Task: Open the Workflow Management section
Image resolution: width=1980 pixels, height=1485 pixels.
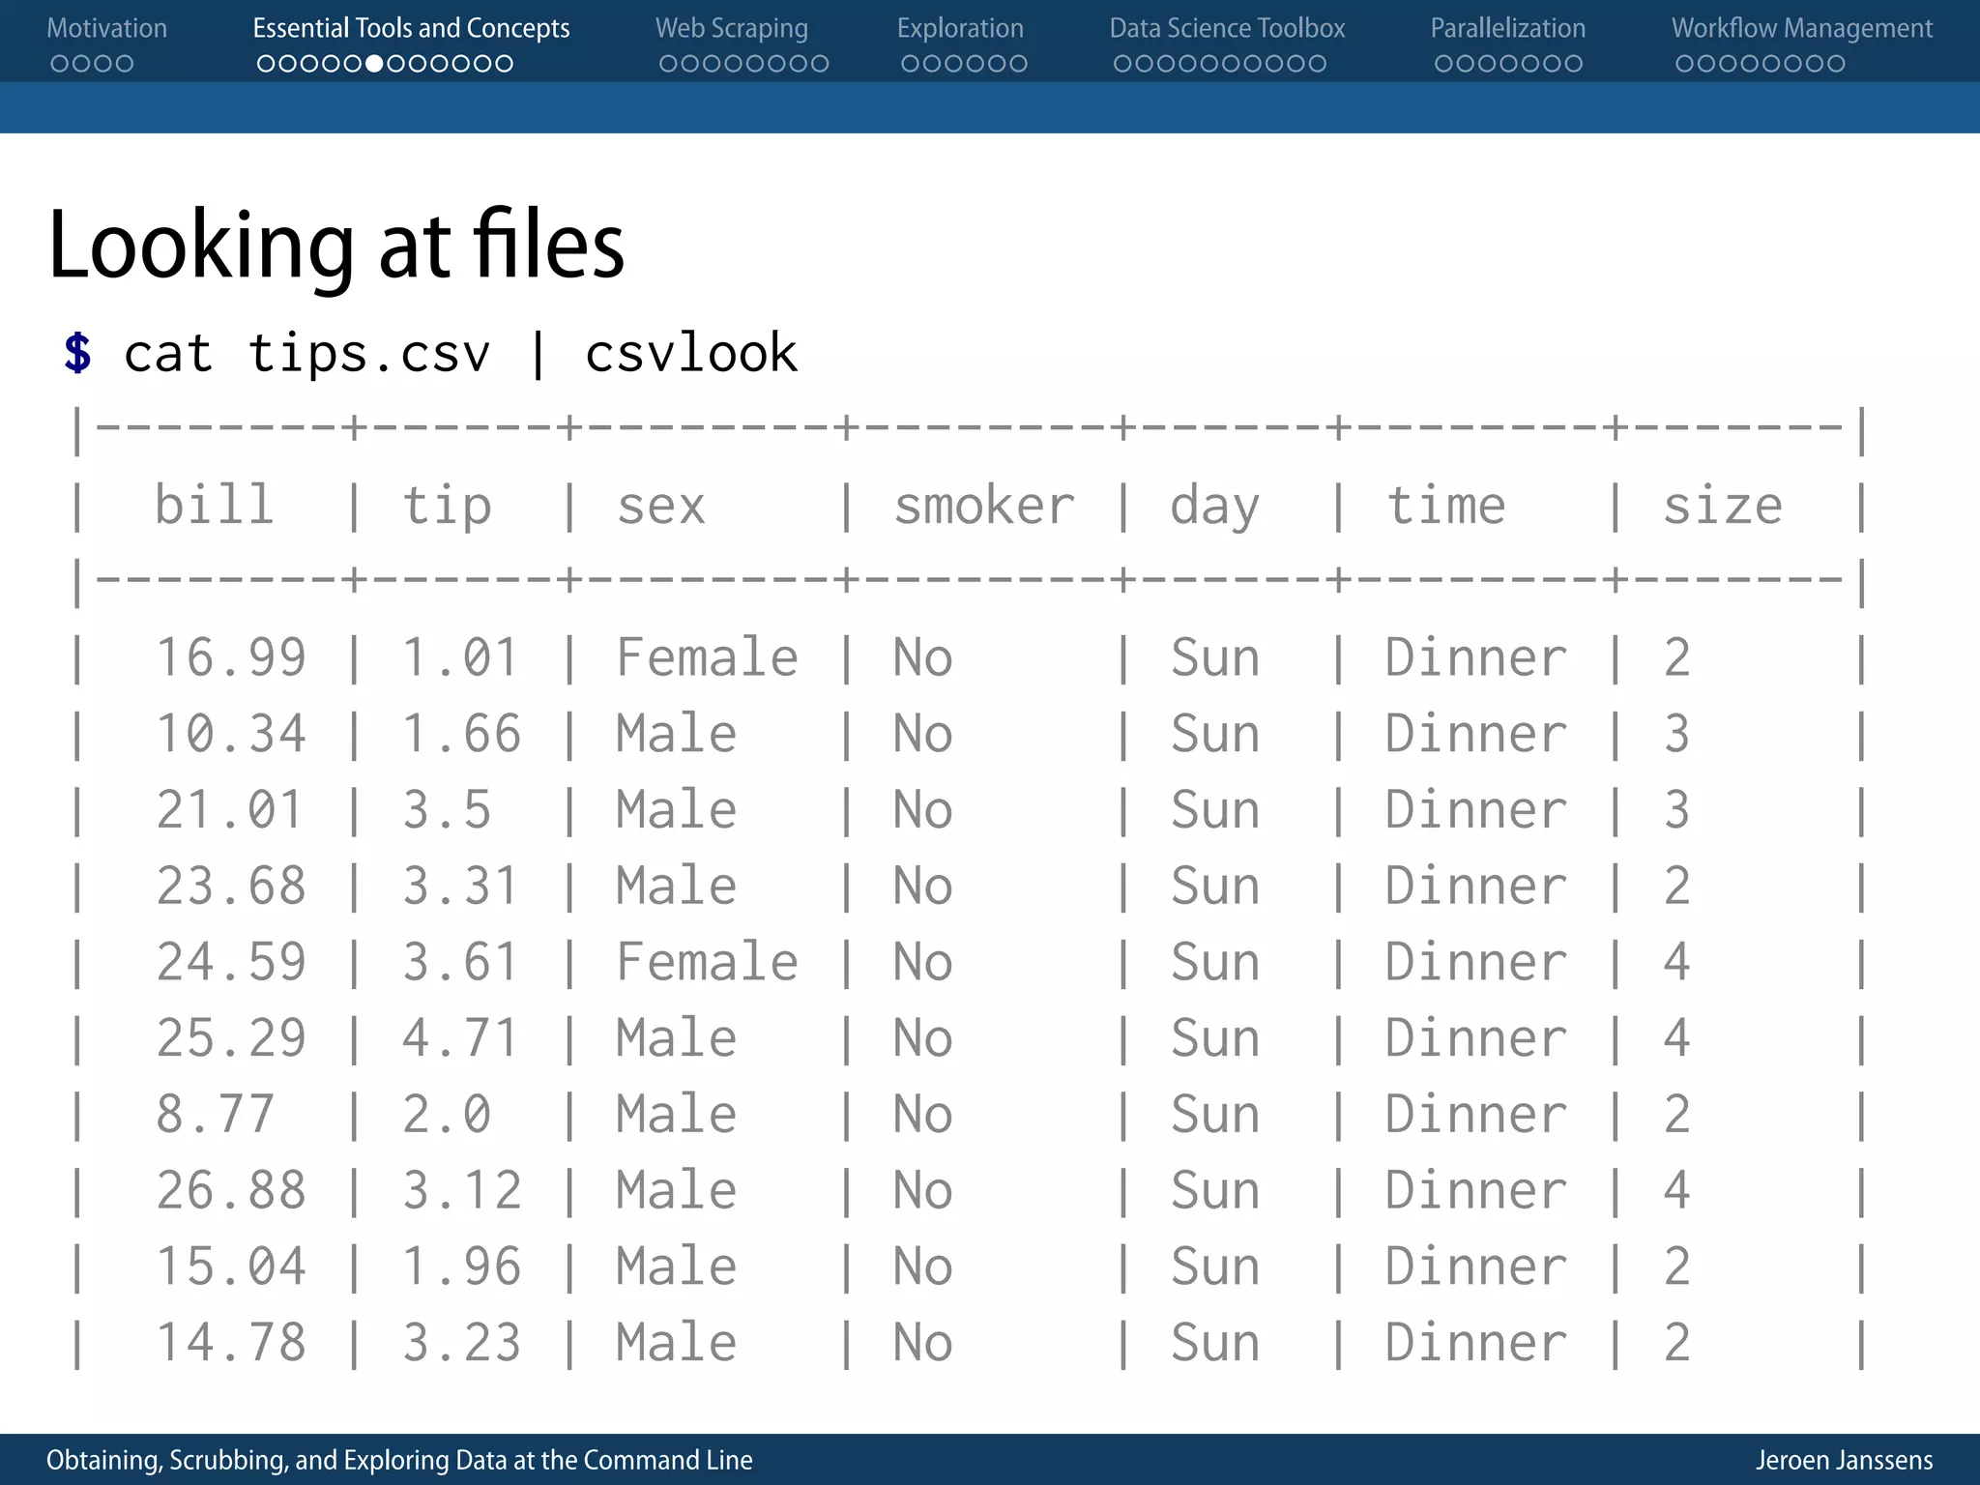Action: coord(1802,28)
